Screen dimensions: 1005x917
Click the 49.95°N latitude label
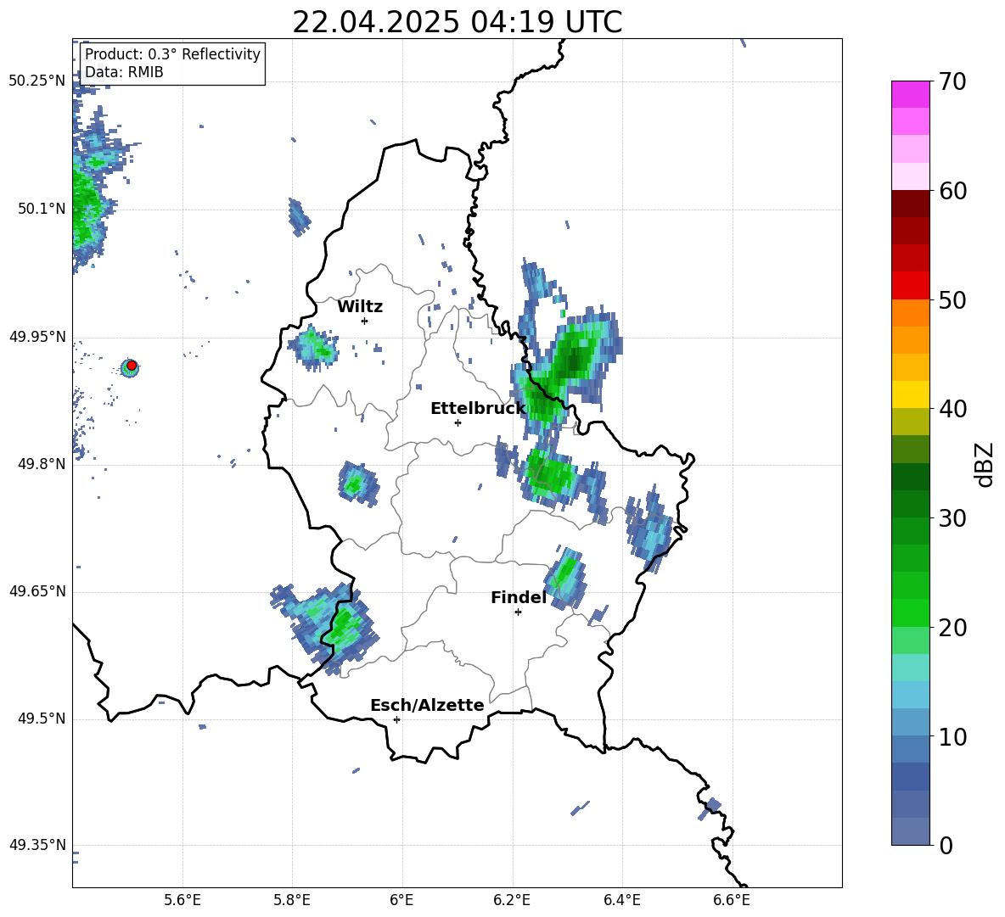[37, 337]
